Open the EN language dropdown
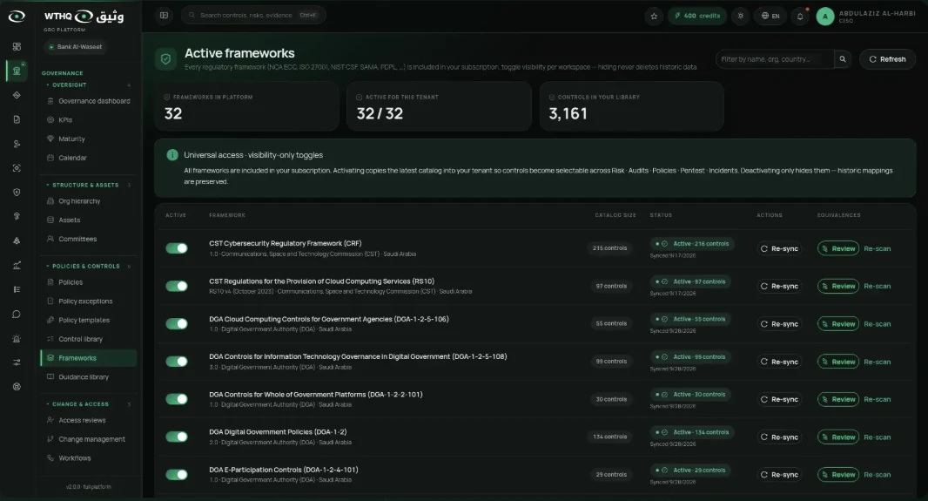The width and height of the screenshot is (928, 501). (x=770, y=16)
